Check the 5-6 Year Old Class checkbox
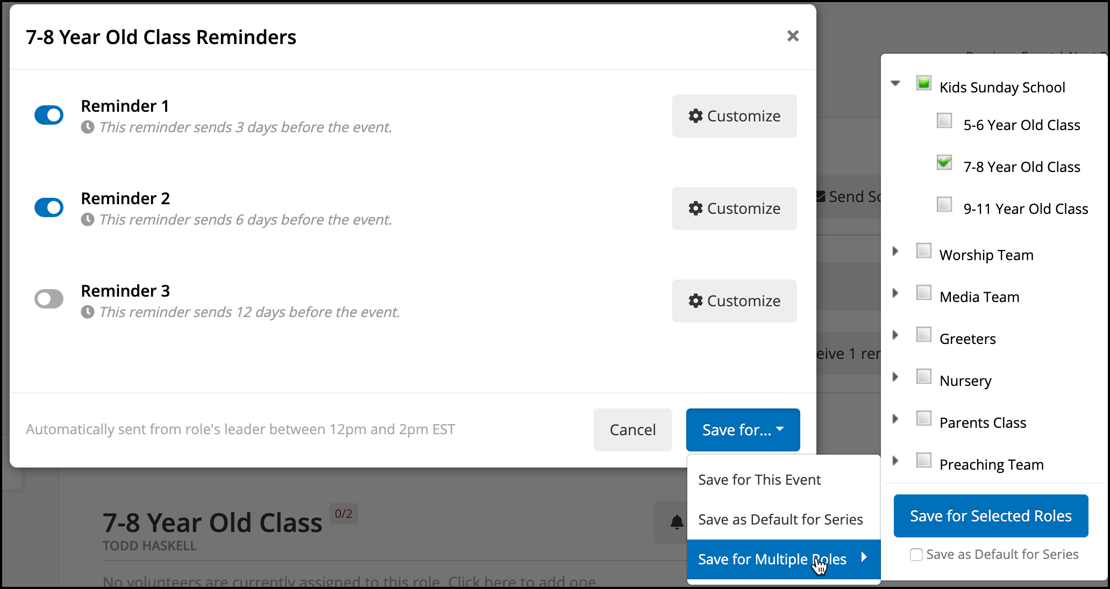Screen dimensions: 1110x589 click(944, 120)
